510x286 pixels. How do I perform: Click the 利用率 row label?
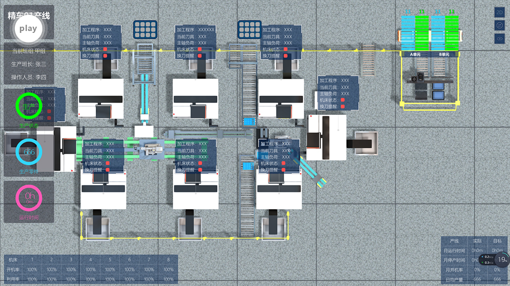(13, 279)
